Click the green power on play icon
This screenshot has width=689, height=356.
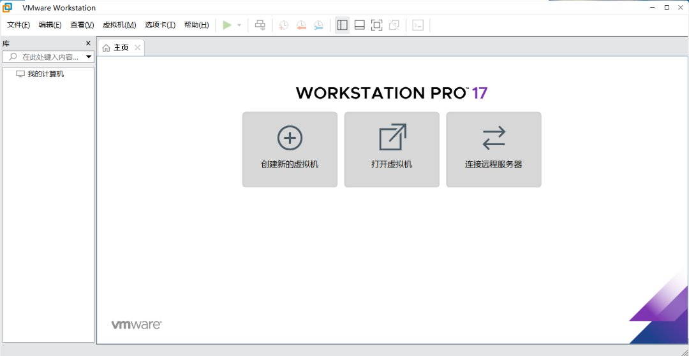click(x=227, y=25)
